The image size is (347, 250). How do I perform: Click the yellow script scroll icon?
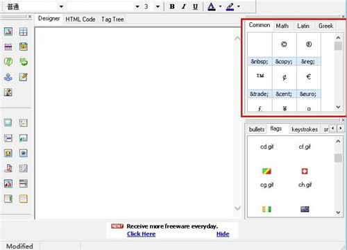(x=8, y=92)
